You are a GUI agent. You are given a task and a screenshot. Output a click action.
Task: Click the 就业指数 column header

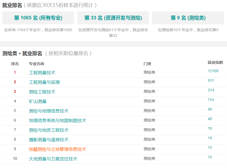coord(215,62)
